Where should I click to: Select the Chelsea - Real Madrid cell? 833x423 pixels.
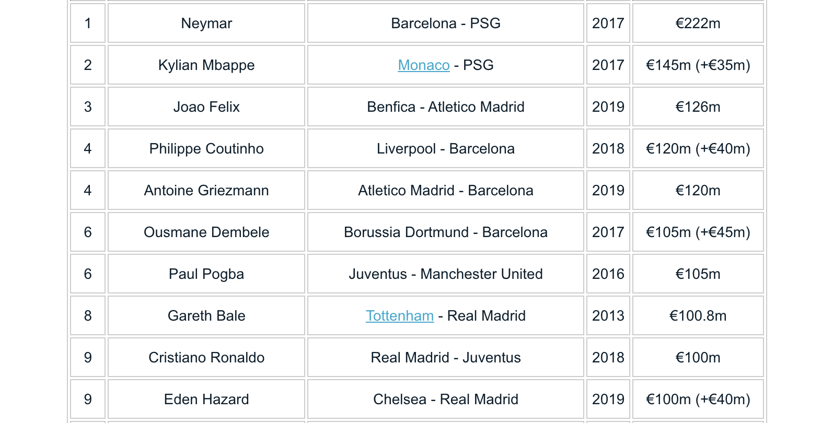446,399
